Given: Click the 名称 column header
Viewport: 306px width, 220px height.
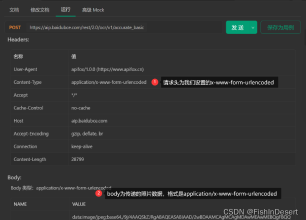Looking at the screenshot, I should click(18, 56).
